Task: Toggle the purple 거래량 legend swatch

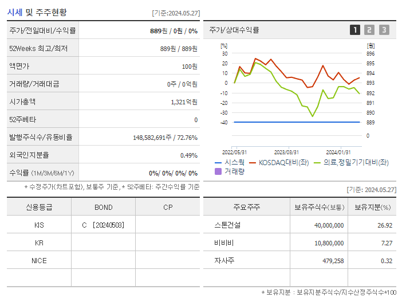Action: tap(218, 171)
